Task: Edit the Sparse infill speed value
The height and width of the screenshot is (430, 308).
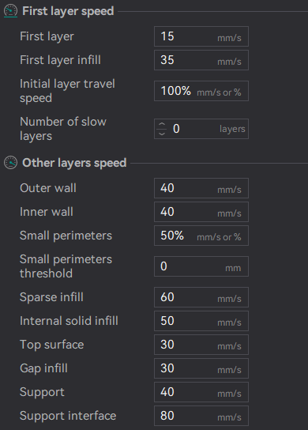Action: click(201, 297)
